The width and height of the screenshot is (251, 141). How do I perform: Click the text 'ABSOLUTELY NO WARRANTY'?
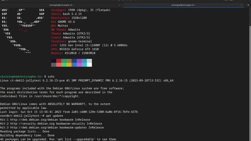(x=66, y=104)
